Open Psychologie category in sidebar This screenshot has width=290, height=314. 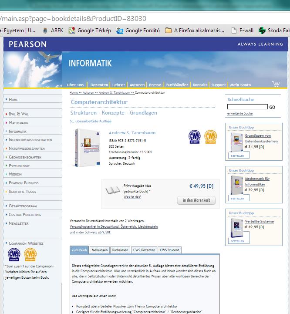pos(19,166)
